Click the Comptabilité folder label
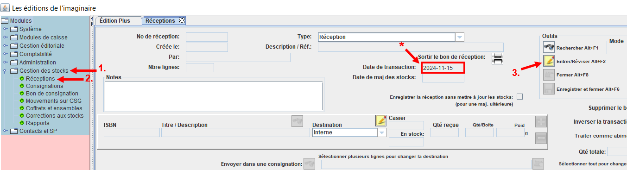Image resolution: width=627 pixels, height=170 pixels. (x=36, y=54)
